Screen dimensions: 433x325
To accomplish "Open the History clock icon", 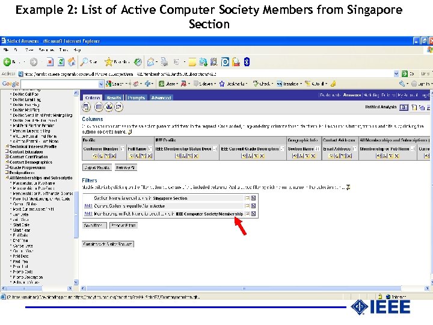I will click(x=138, y=62).
